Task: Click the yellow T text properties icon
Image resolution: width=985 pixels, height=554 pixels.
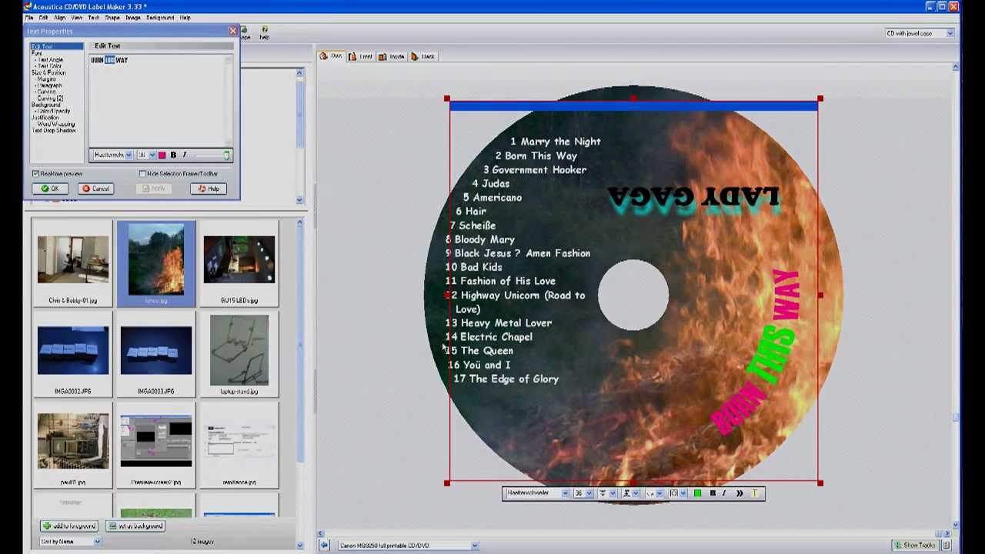Action: 755,493
